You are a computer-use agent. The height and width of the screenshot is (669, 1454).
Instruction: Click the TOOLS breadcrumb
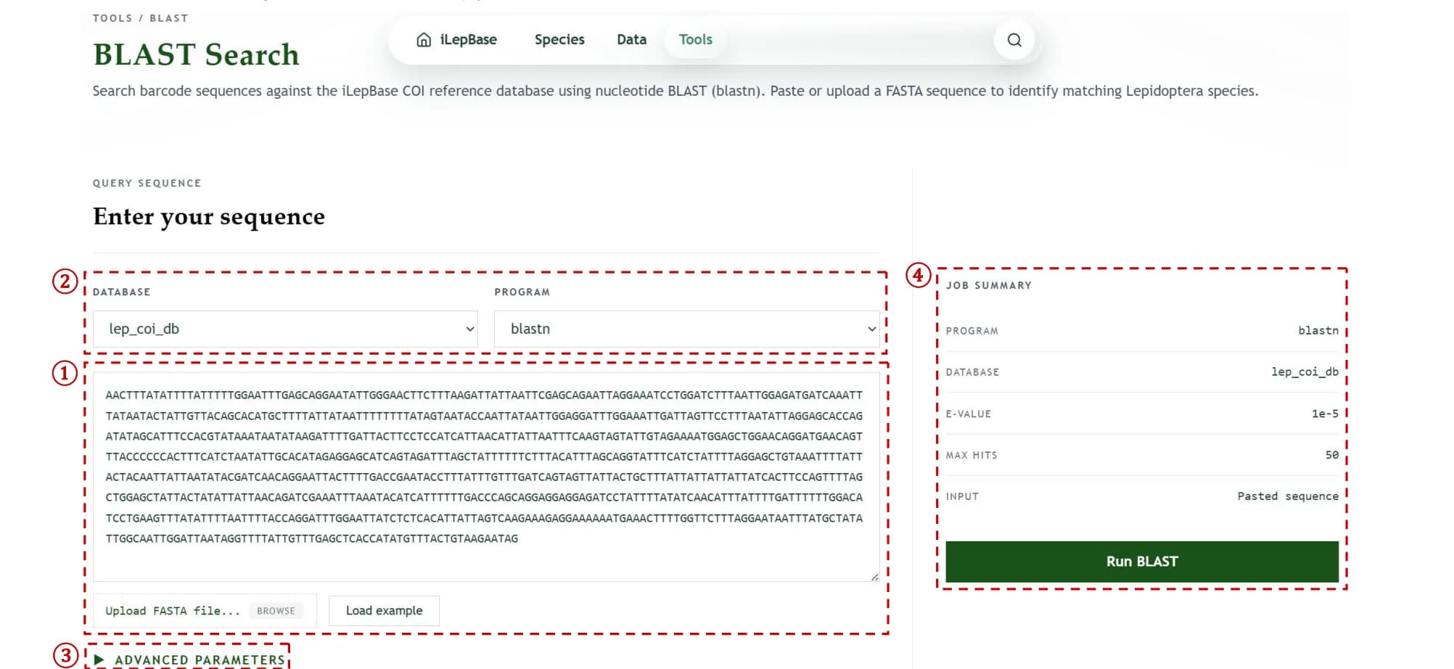pos(112,18)
